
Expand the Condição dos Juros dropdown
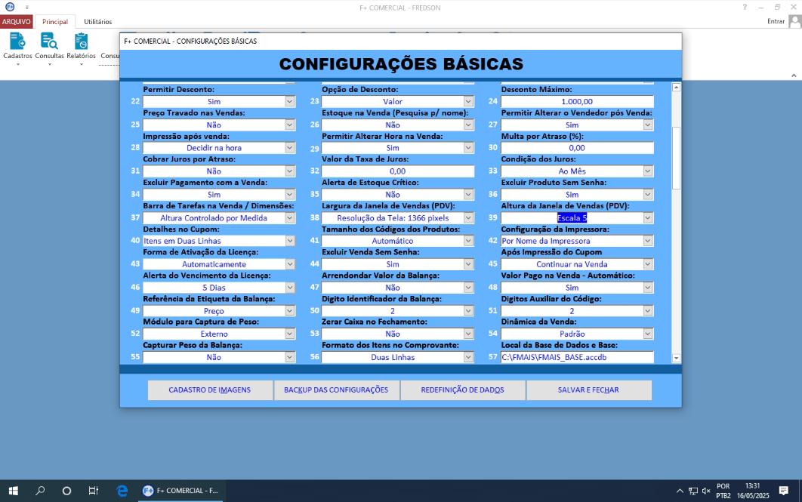point(646,171)
